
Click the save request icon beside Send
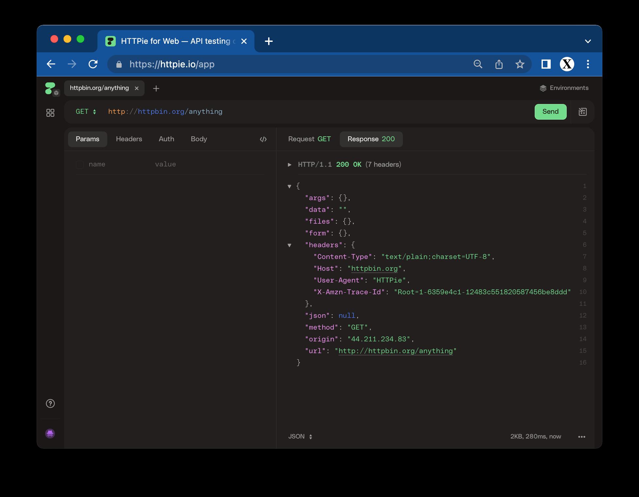[x=582, y=112]
